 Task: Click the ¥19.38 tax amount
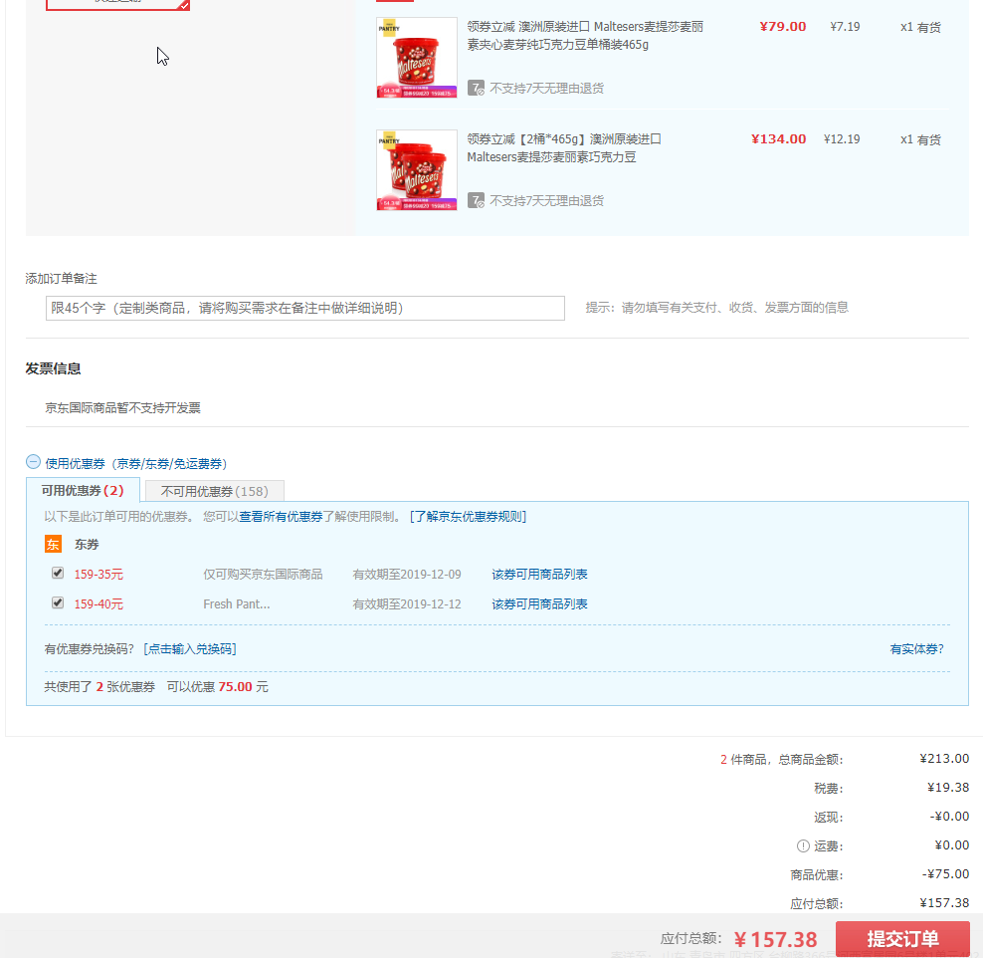(x=948, y=788)
